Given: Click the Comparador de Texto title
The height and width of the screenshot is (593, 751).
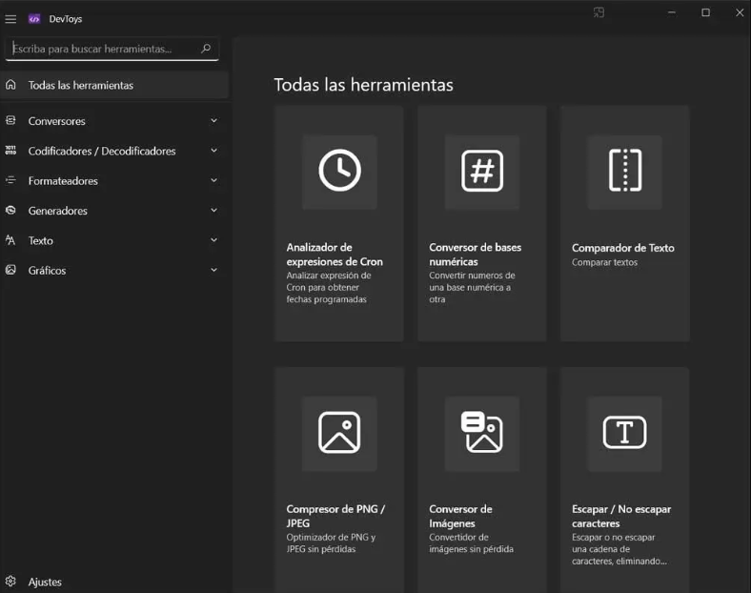Looking at the screenshot, I should [x=622, y=248].
